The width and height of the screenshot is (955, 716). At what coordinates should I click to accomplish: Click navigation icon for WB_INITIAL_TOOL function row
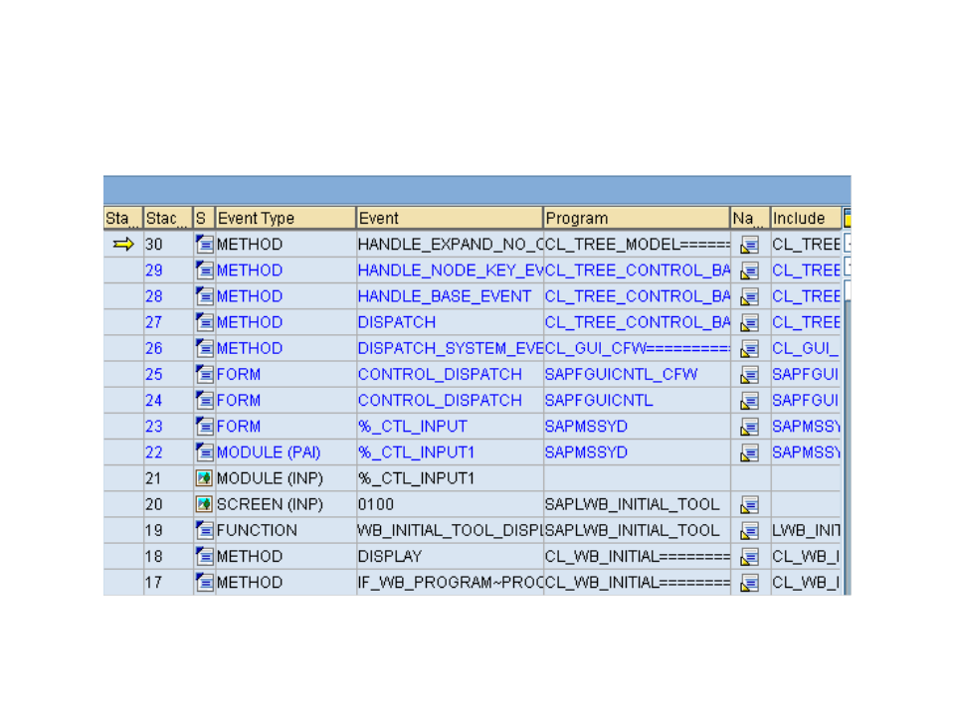click(x=750, y=530)
